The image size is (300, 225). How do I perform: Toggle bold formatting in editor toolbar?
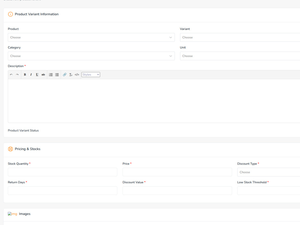[25, 75]
